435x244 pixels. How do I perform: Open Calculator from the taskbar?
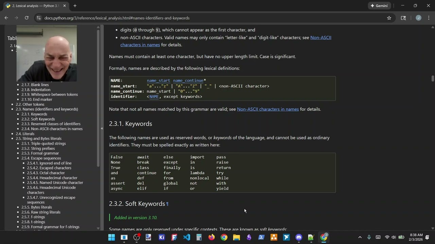[199, 237]
